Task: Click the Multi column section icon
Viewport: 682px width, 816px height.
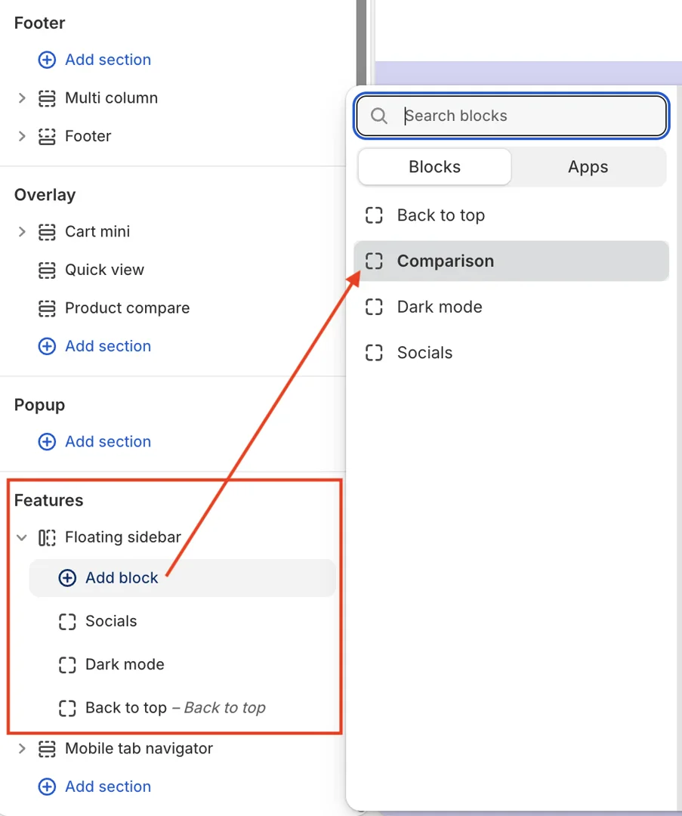Action: [47, 98]
